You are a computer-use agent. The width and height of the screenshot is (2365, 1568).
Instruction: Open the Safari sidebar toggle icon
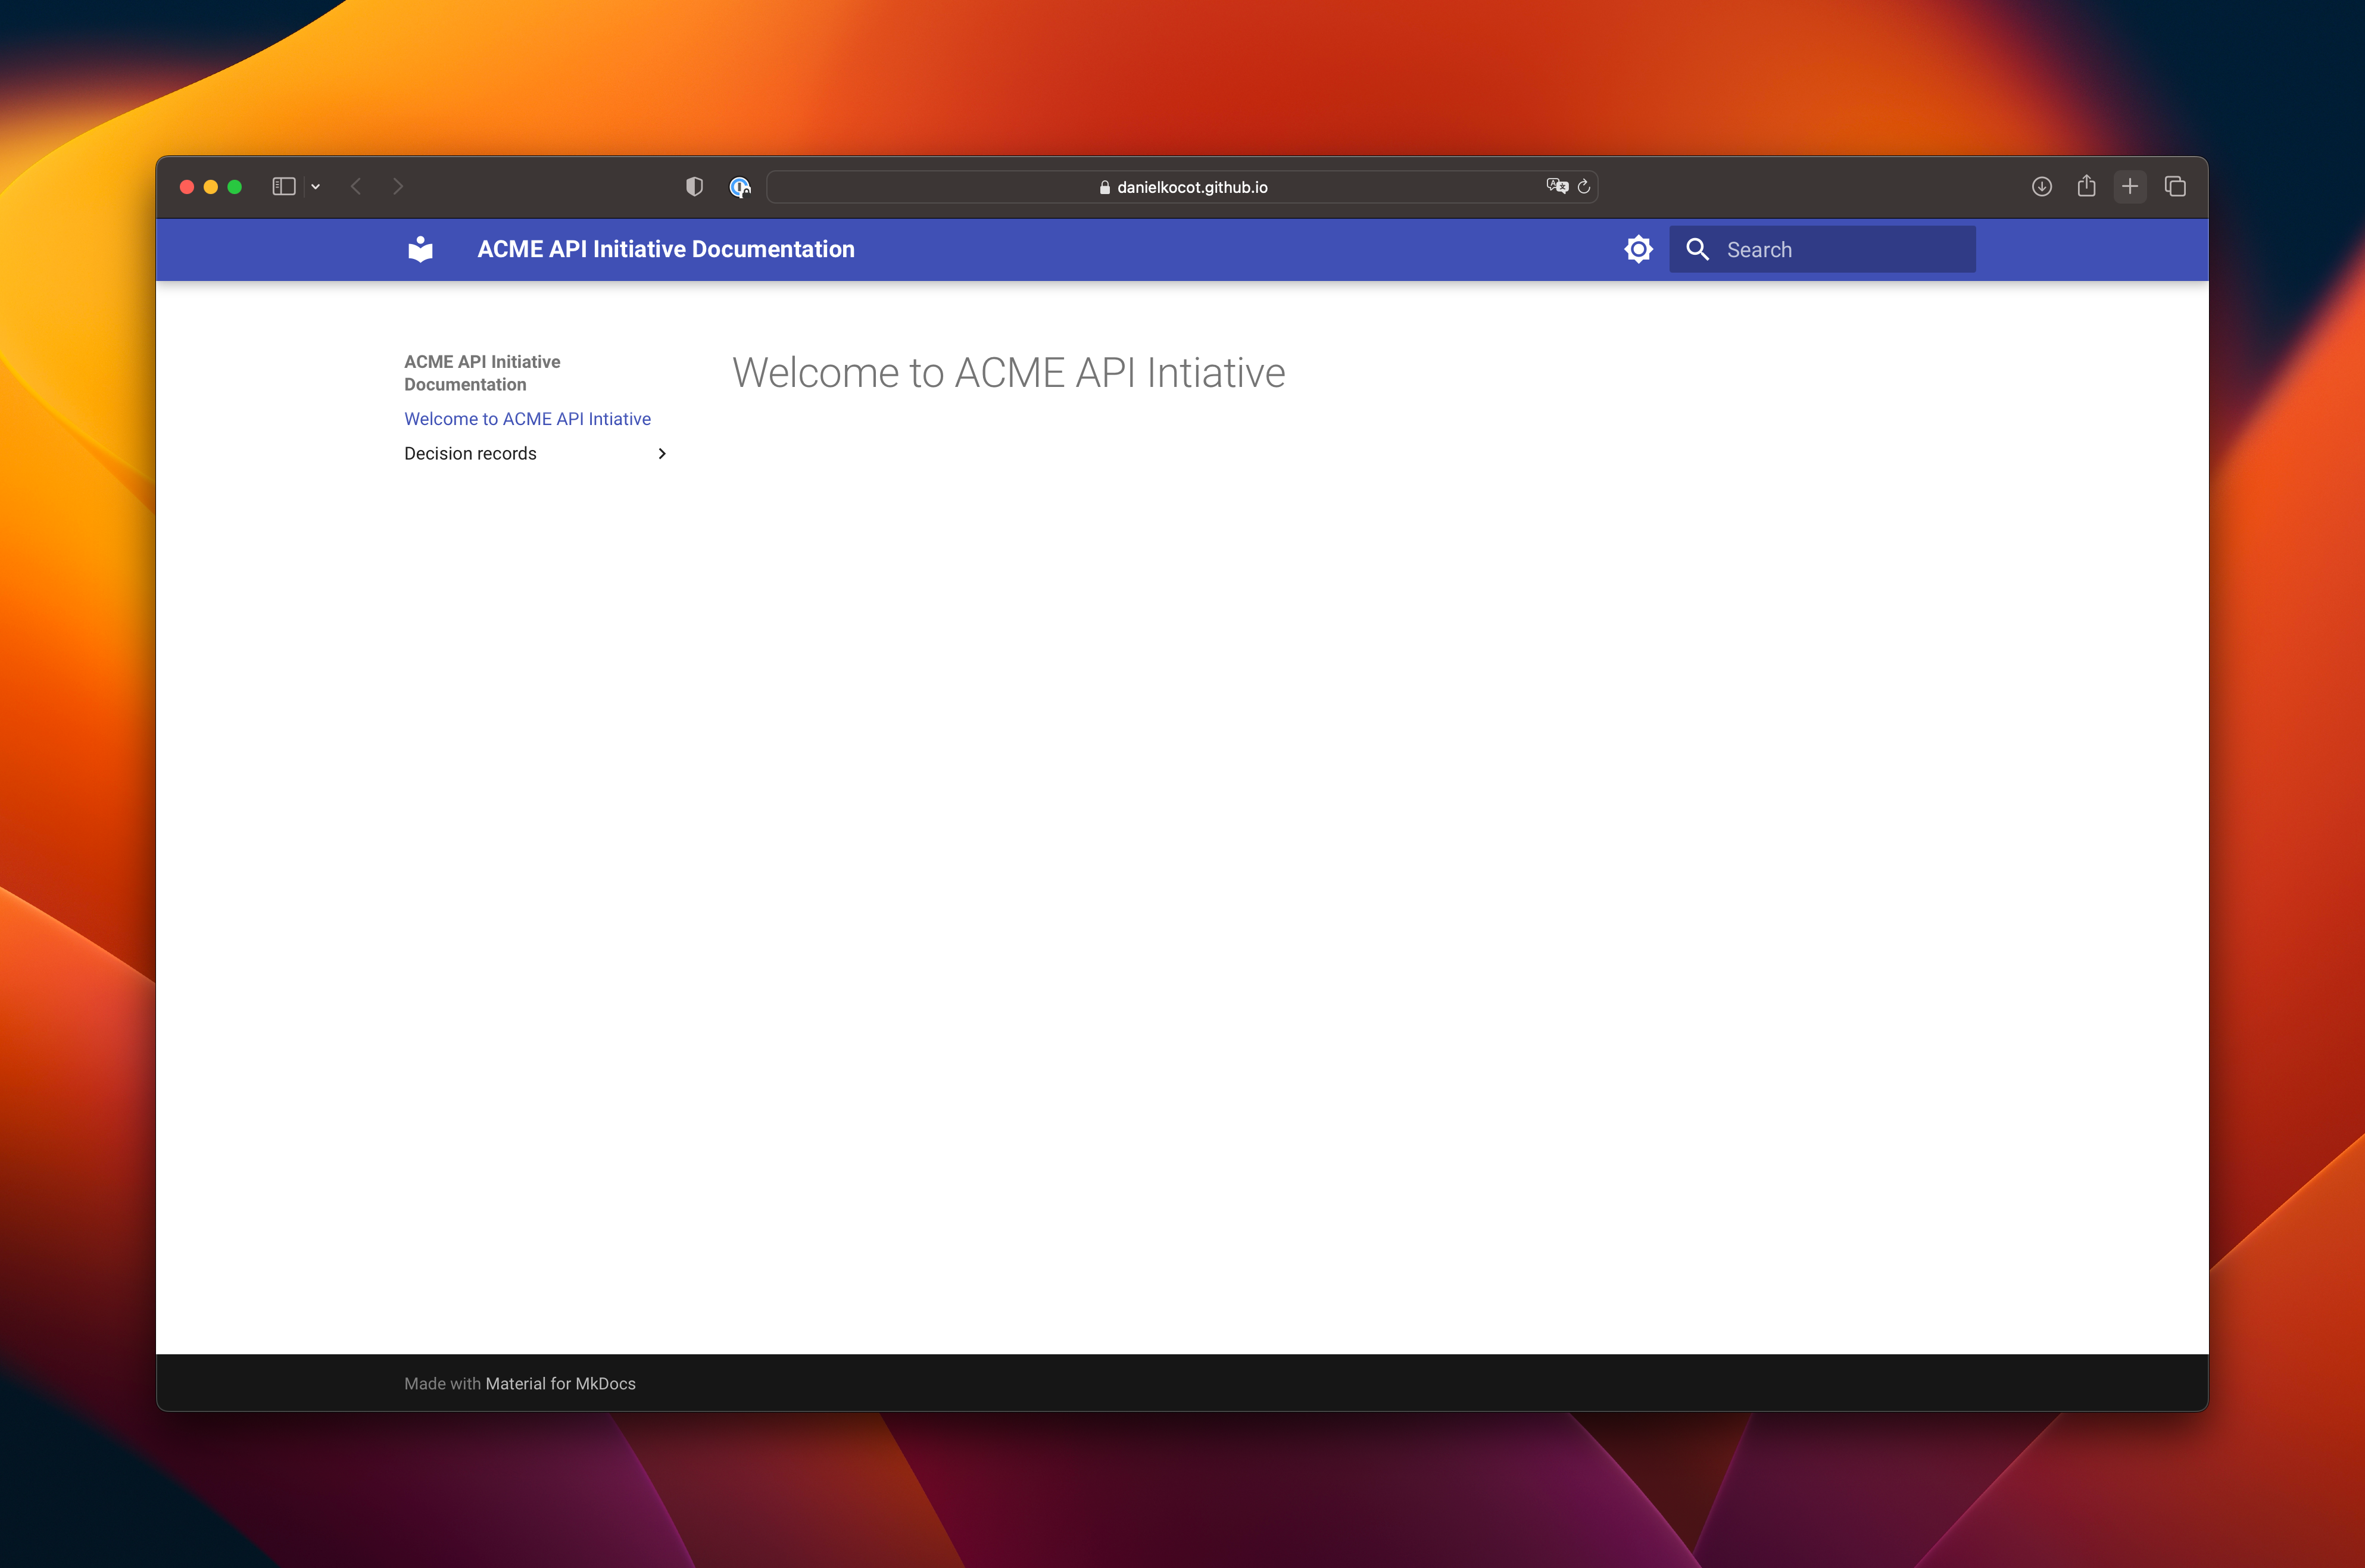tap(284, 187)
